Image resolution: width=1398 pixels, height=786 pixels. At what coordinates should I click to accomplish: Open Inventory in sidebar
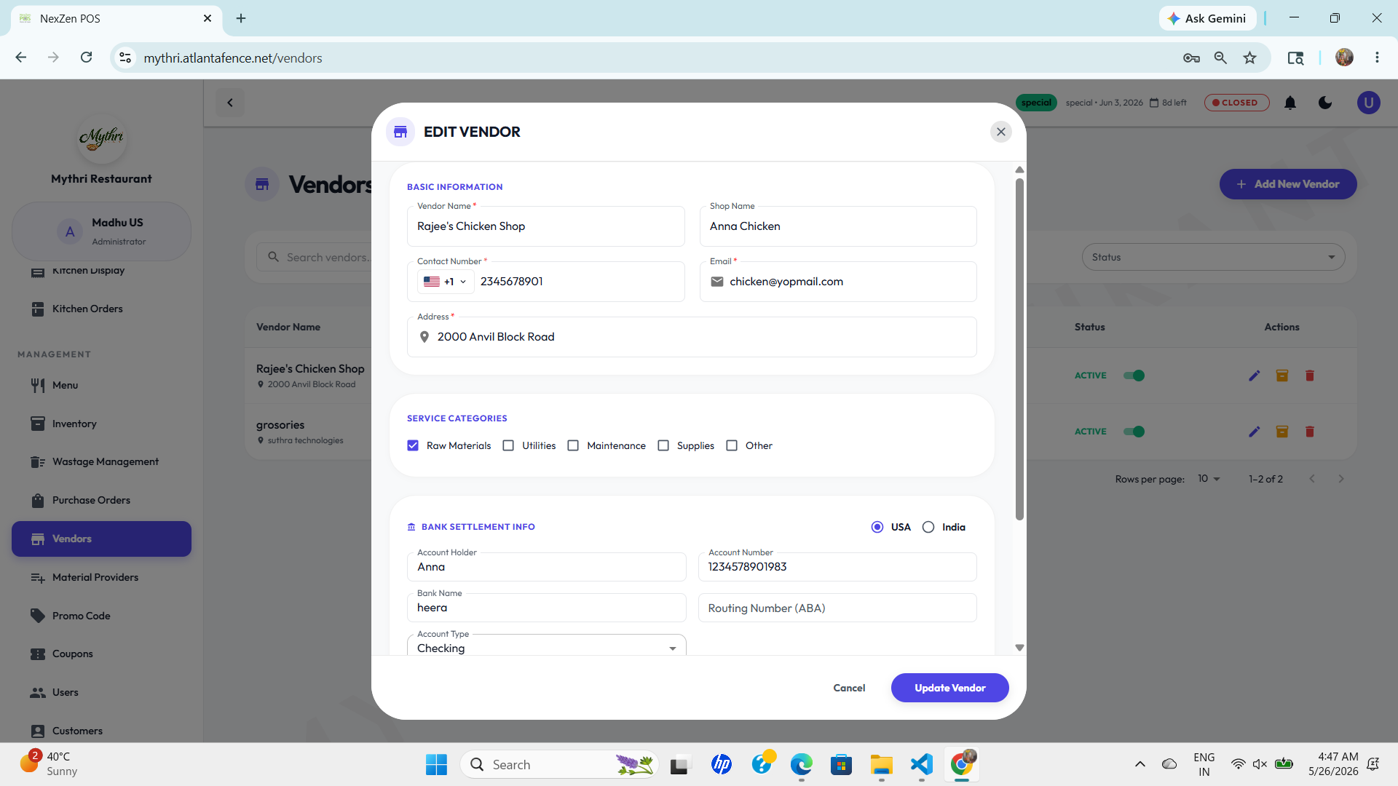point(101,424)
